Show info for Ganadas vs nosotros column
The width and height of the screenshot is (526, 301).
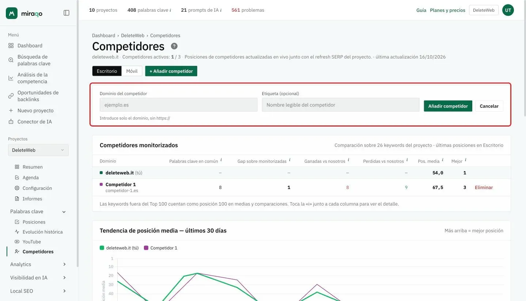(348, 160)
